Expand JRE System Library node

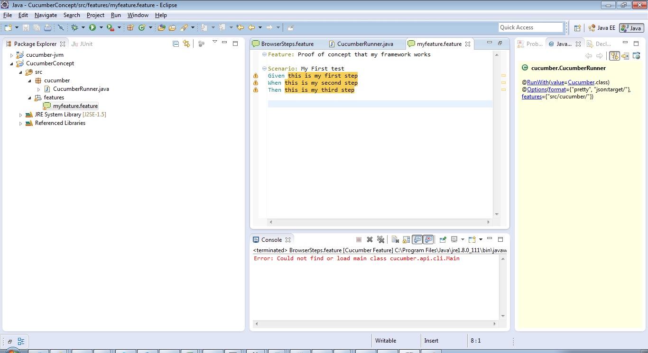point(20,114)
